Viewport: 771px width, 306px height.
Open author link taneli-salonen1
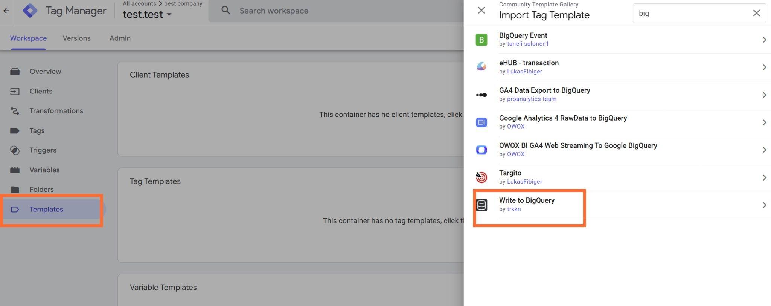pyautogui.click(x=528, y=44)
